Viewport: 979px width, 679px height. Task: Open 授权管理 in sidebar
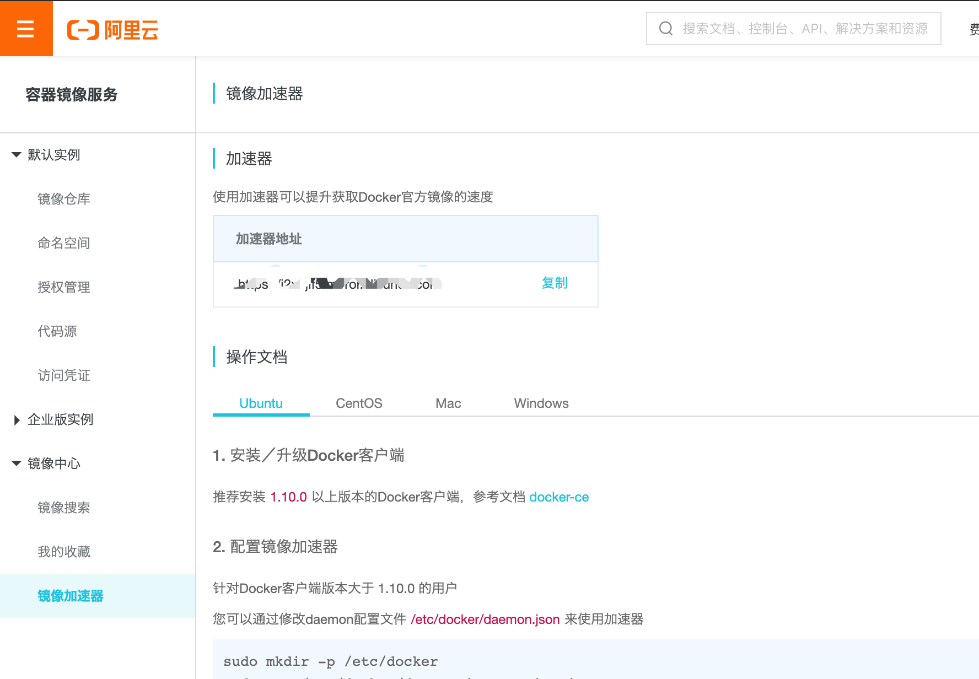(x=64, y=287)
